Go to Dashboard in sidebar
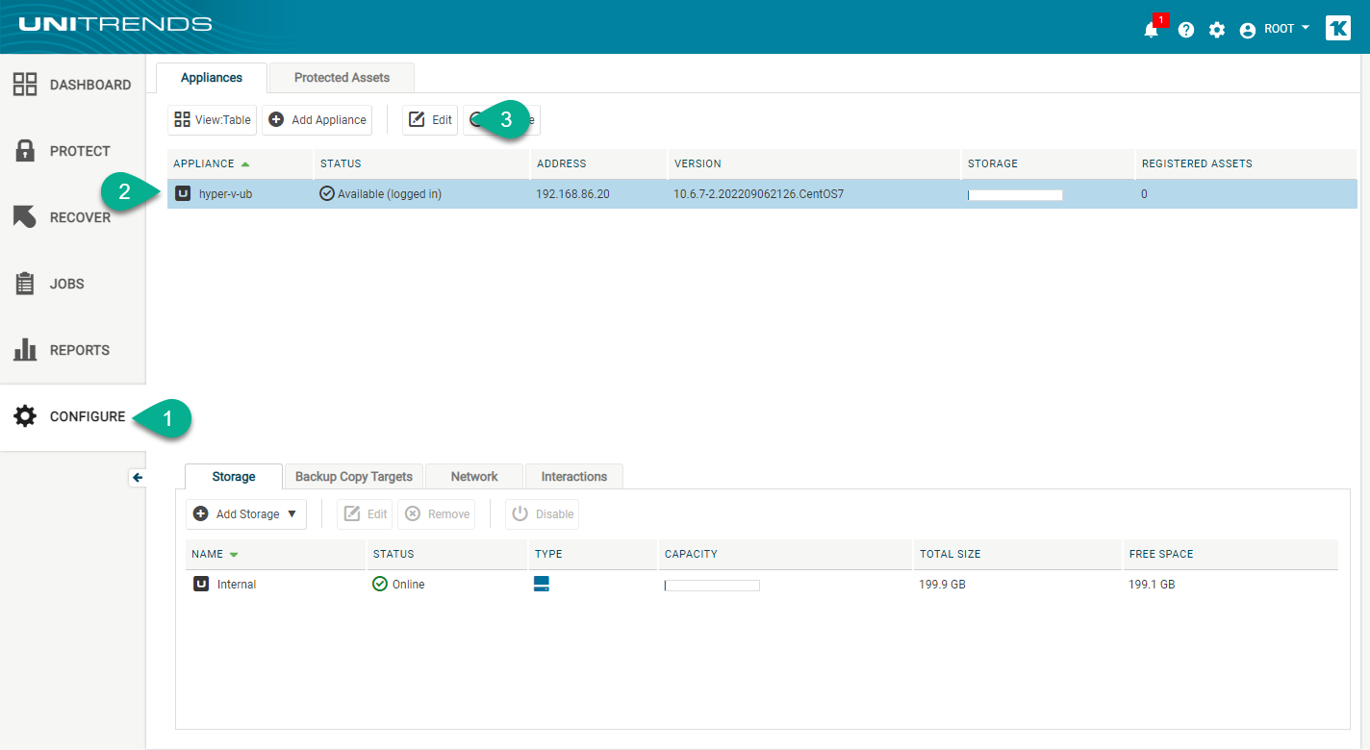 (72, 85)
